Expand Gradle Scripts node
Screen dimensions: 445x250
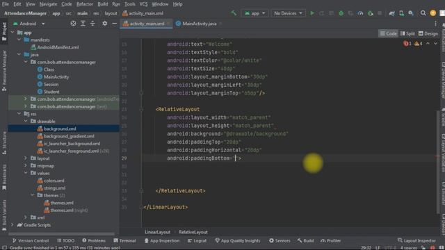[x=13, y=225]
